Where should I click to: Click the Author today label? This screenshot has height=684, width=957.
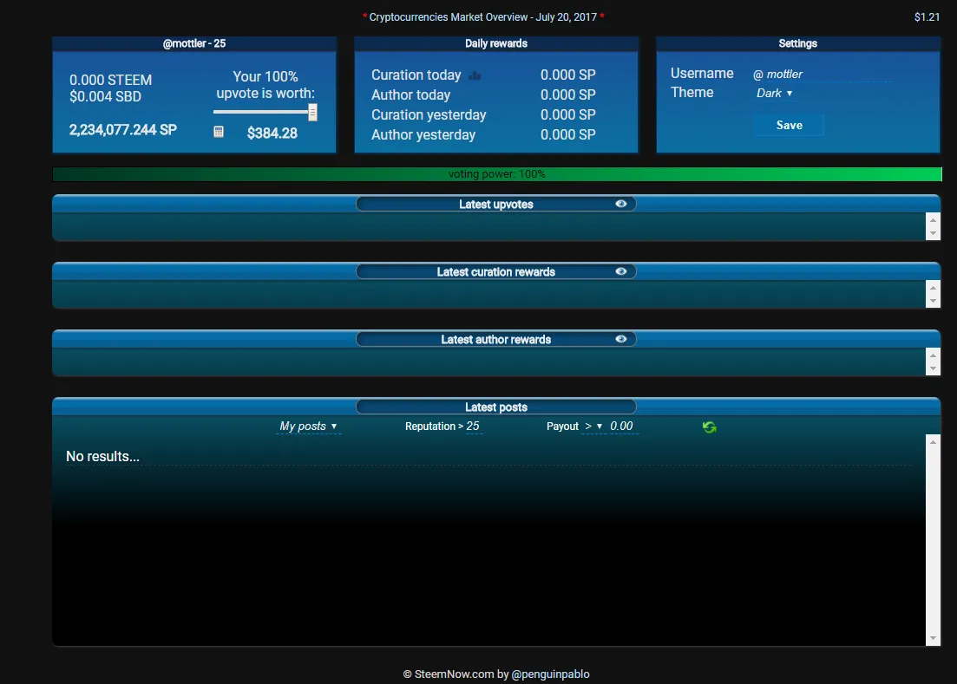coord(410,95)
